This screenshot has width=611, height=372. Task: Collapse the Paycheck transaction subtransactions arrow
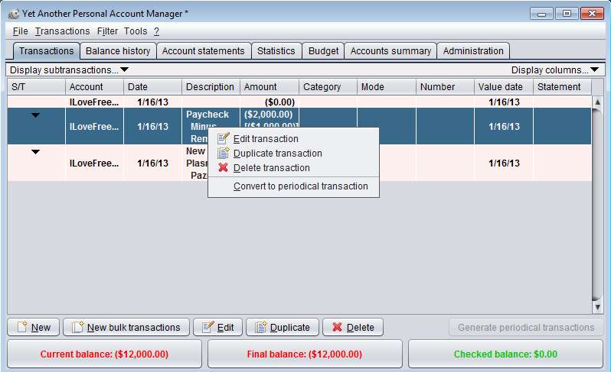35,115
